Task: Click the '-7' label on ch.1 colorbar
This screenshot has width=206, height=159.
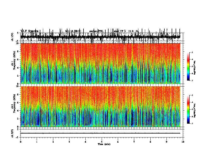Action: coord(192,81)
